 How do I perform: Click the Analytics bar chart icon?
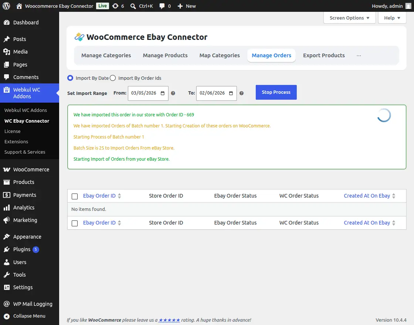tap(7, 208)
